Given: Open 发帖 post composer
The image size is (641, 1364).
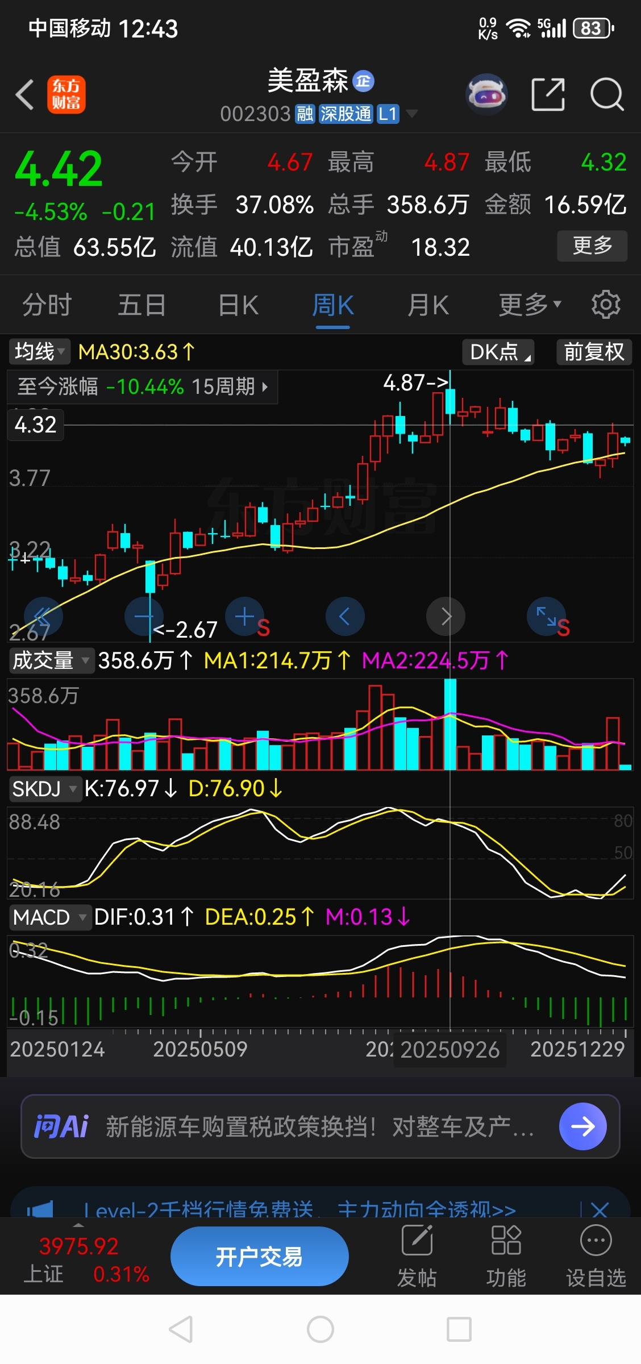Looking at the screenshot, I should pos(417,1256).
